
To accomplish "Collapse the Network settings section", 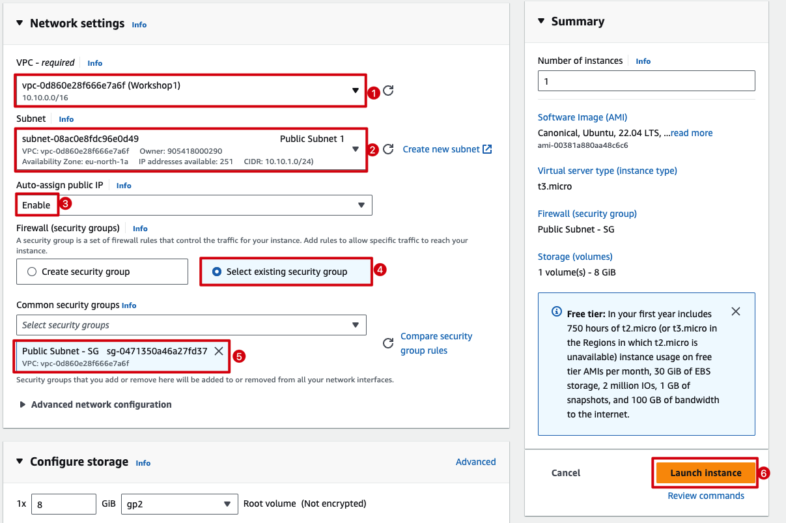I will tap(20, 23).
